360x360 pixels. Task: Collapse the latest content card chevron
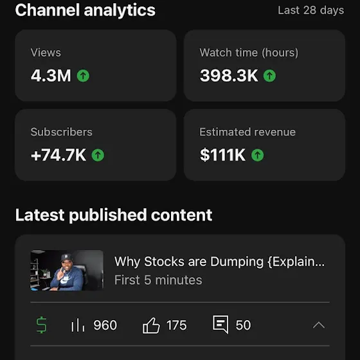tap(319, 325)
